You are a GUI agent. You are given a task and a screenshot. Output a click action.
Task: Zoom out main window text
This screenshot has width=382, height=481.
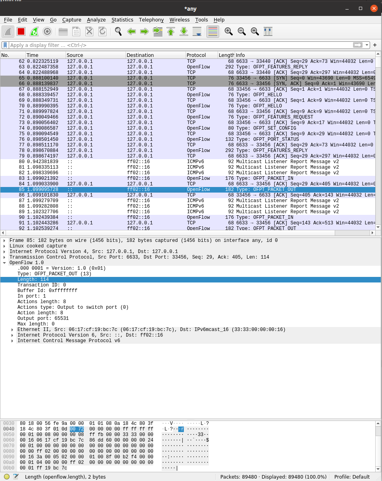(241, 31)
